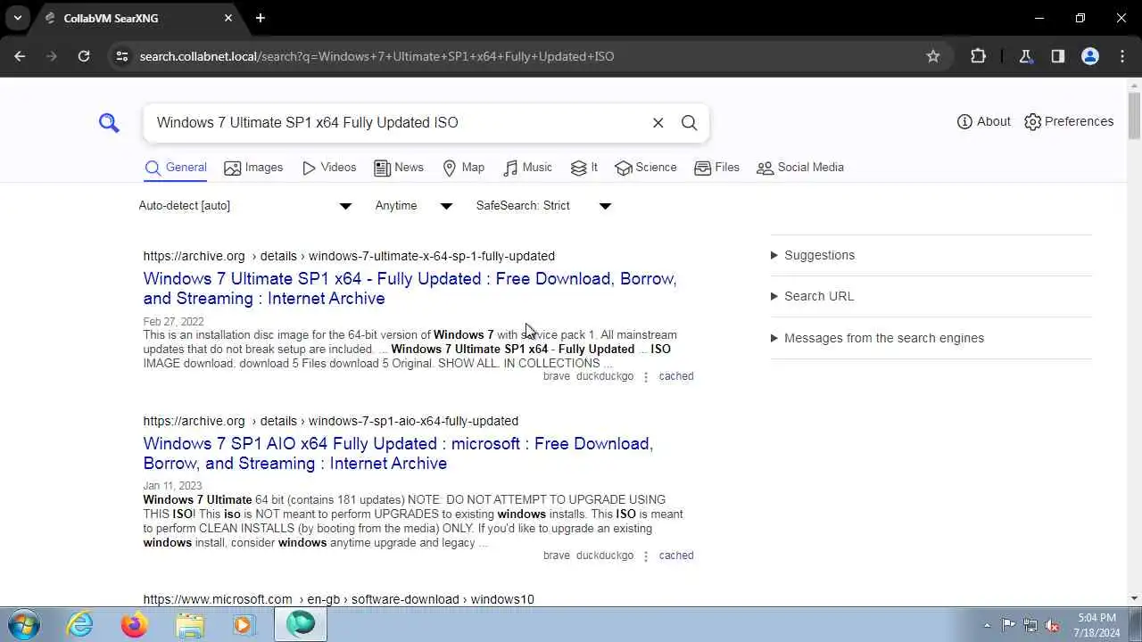Viewport: 1142px width, 642px height.
Task: Go back with the browser back arrow
Action: (x=20, y=56)
